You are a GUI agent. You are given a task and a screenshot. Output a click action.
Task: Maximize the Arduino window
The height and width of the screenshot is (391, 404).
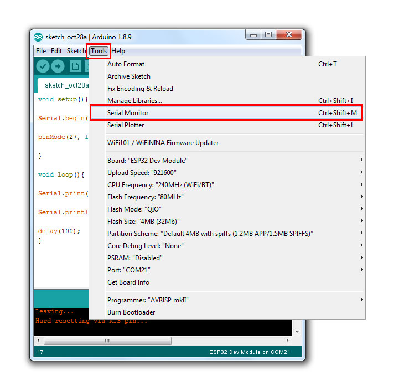[x=268, y=35]
